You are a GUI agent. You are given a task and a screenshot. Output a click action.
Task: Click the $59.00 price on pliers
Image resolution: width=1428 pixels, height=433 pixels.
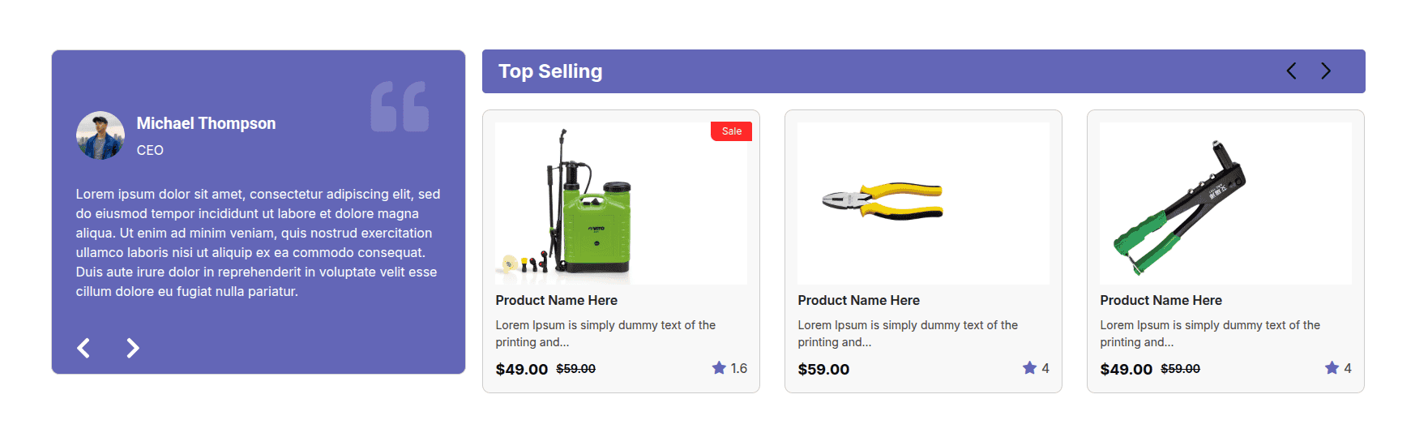(823, 370)
